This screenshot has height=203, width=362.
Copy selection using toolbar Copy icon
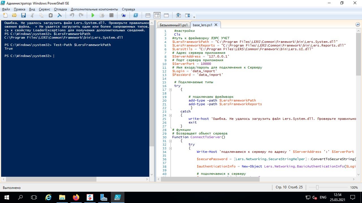coord(41,15)
